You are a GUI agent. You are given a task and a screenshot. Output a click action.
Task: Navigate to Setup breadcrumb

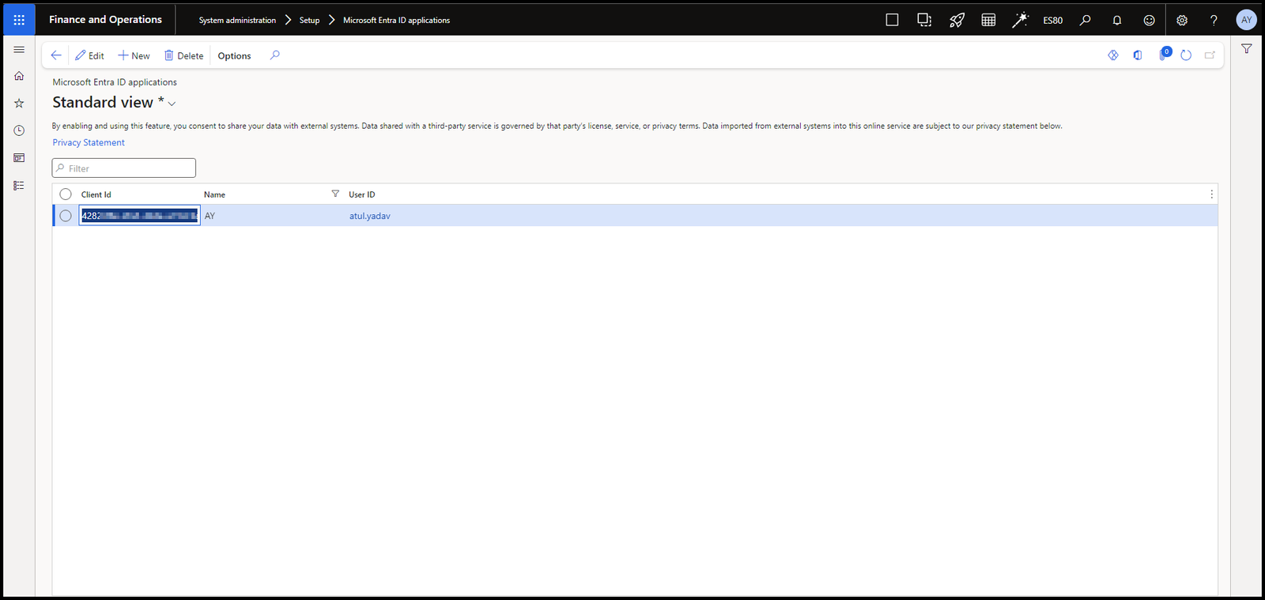309,21
